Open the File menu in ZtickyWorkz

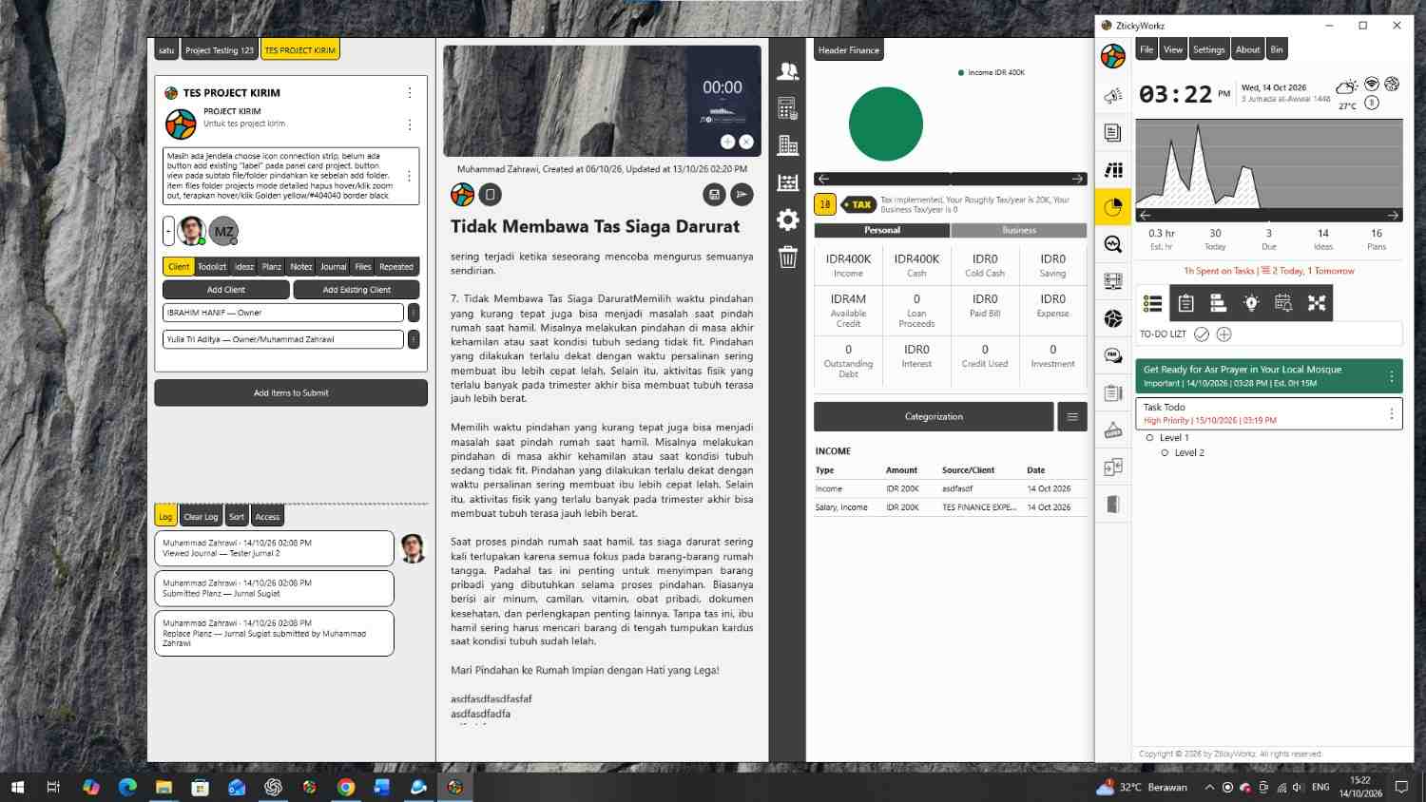click(1147, 49)
